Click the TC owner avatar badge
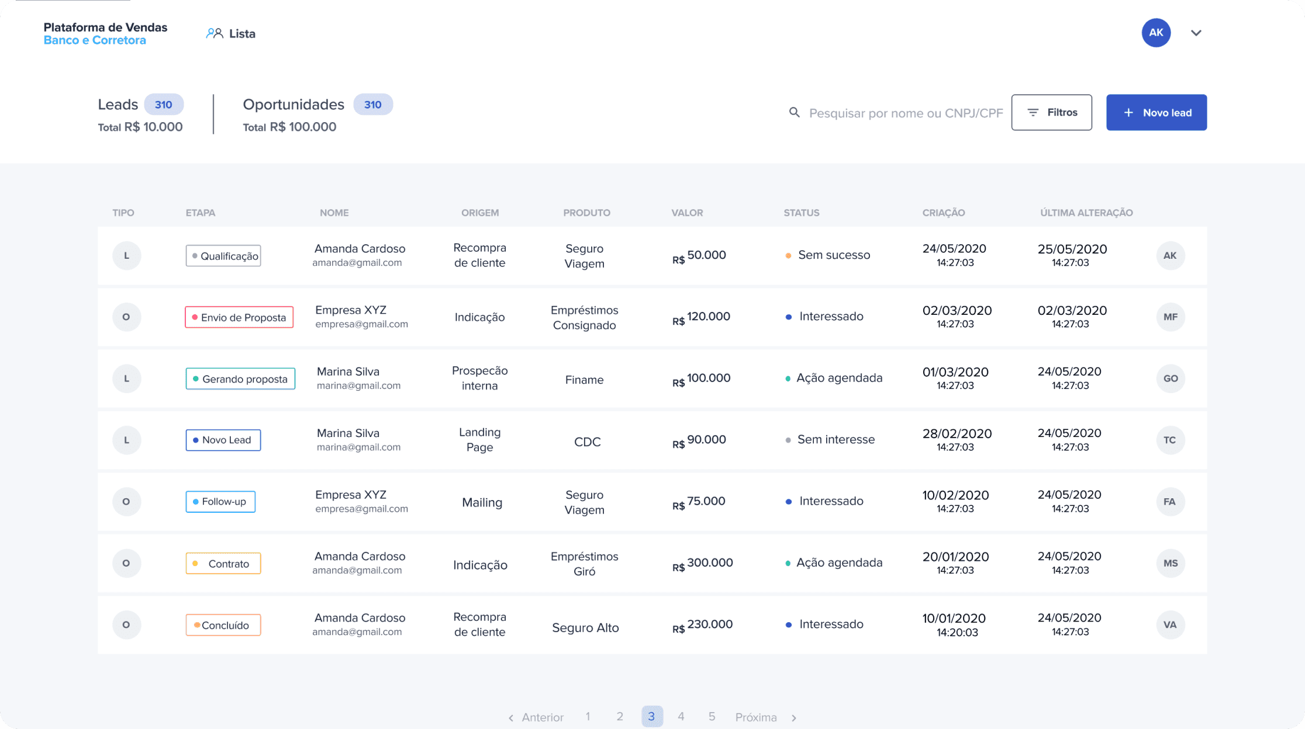This screenshot has height=729, width=1305. click(1170, 440)
